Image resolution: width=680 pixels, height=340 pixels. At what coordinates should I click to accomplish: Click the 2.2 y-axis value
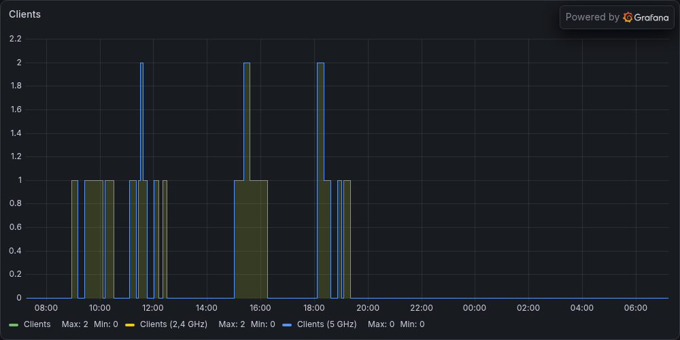click(15, 39)
